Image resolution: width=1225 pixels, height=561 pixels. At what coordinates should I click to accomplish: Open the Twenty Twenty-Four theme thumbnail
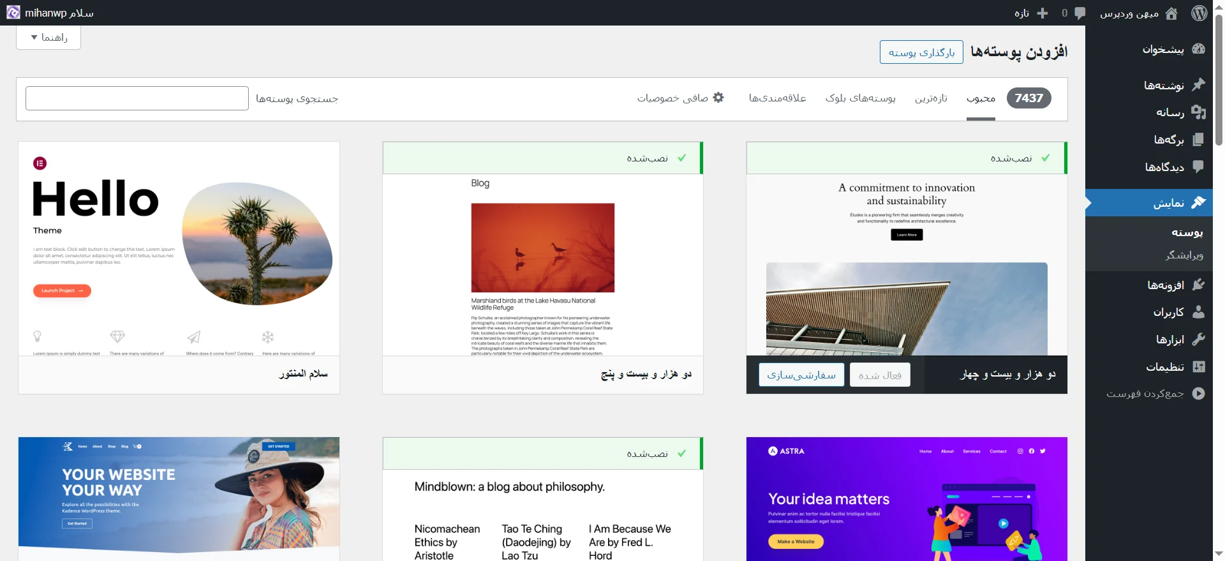[x=907, y=264]
